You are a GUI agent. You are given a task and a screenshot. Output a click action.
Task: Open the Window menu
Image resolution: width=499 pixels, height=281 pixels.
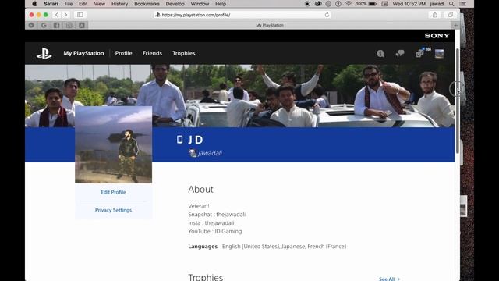point(200,4)
